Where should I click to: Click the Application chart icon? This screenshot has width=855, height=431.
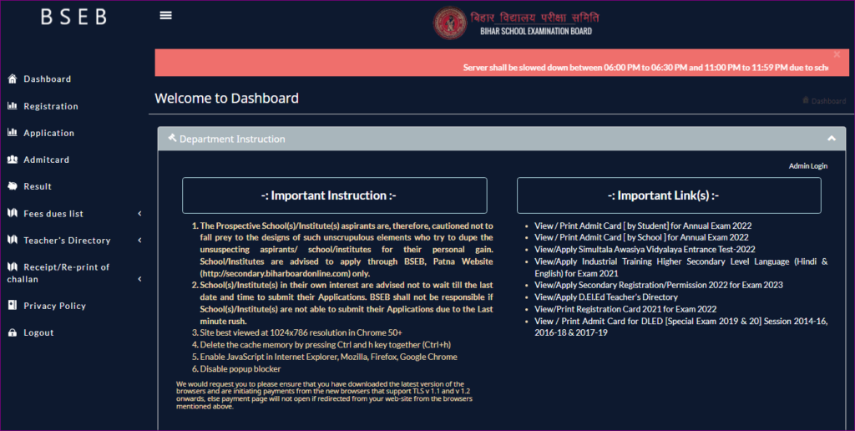pyautogui.click(x=13, y=133)
